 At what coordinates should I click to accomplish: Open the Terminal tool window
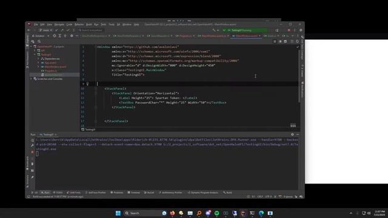pos(133,193)
